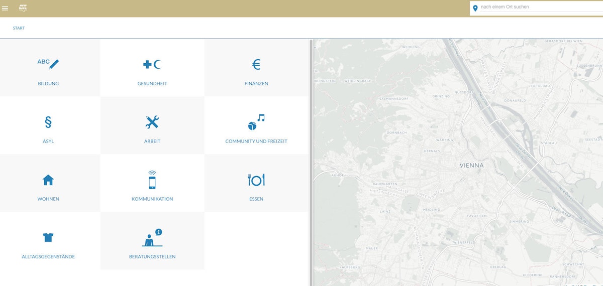This screenshot has height=286, width=603.
Task: Click the Kommunikation label text
Action: [x=152, y=199]
